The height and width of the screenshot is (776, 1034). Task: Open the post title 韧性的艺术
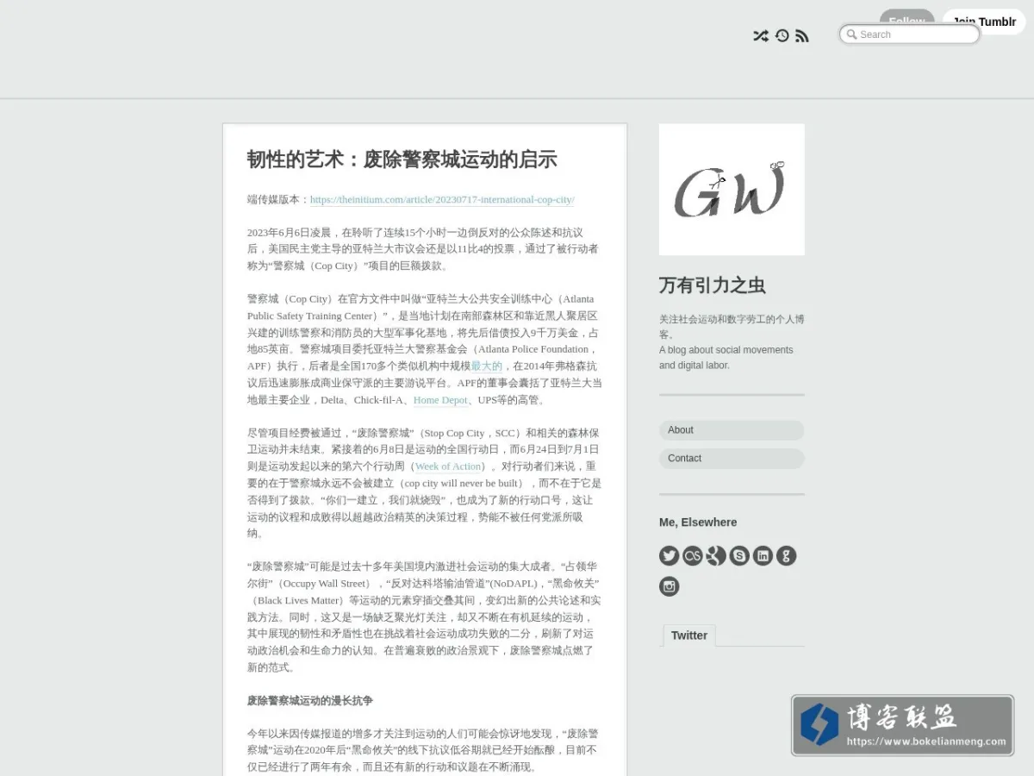[402, 160]
